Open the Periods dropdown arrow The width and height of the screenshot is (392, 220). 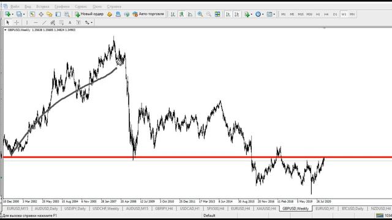[263, 15]
